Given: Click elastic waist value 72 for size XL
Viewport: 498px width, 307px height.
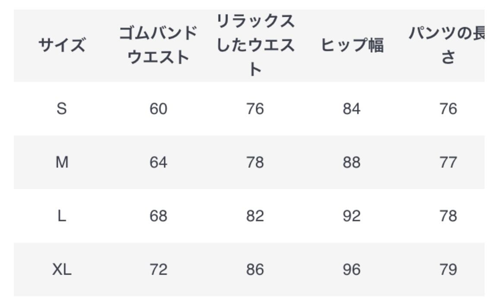Looking at the screenshot, I should click(x=158, y=270).
